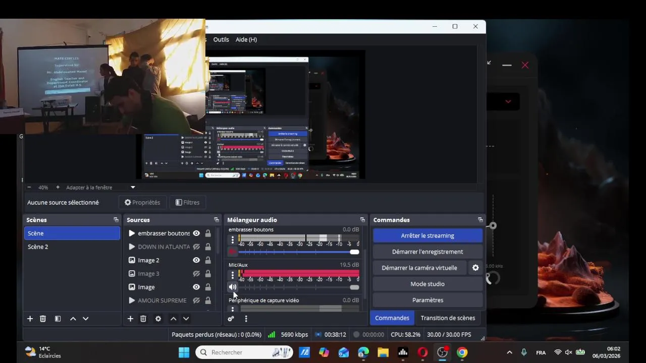
Task: Click Arrêter le streaming button
Action: pos(427,235)
